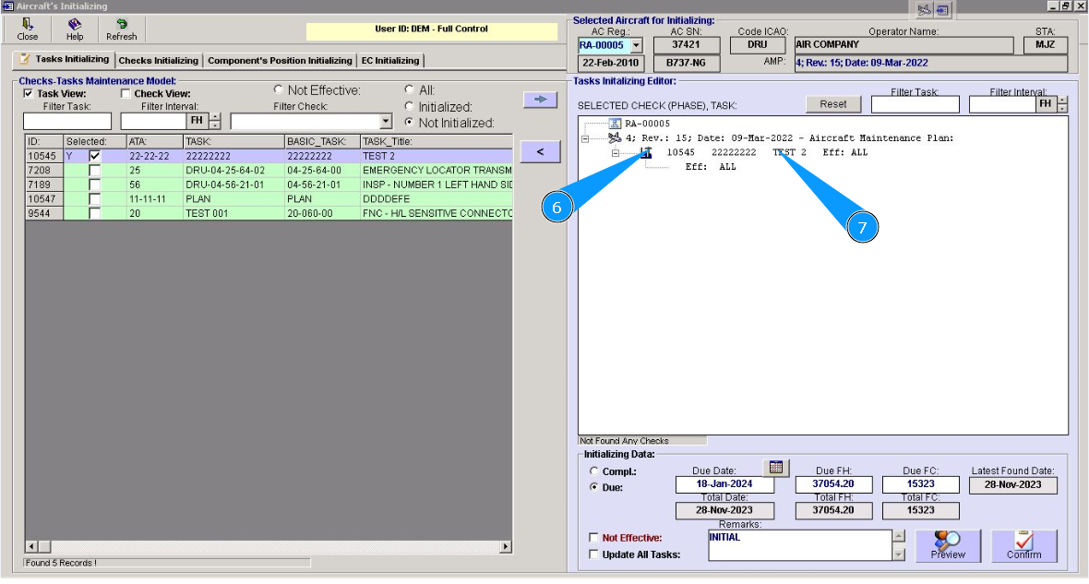Select the Initialized radio button
Screen dimensions: 1089x584
point(410,107)
